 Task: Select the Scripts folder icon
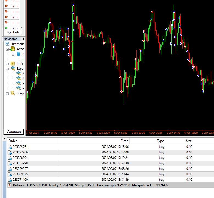pos(13,93)
